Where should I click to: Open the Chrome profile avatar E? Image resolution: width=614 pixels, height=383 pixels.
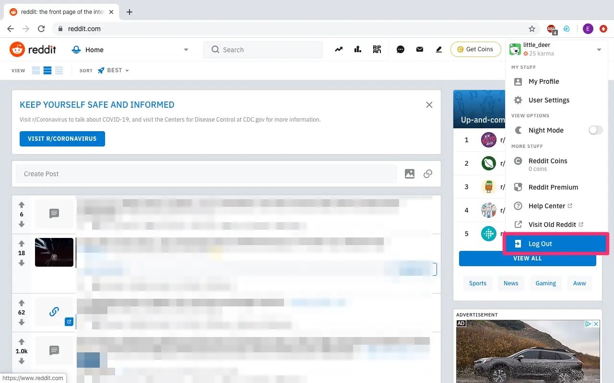(588, 29)
